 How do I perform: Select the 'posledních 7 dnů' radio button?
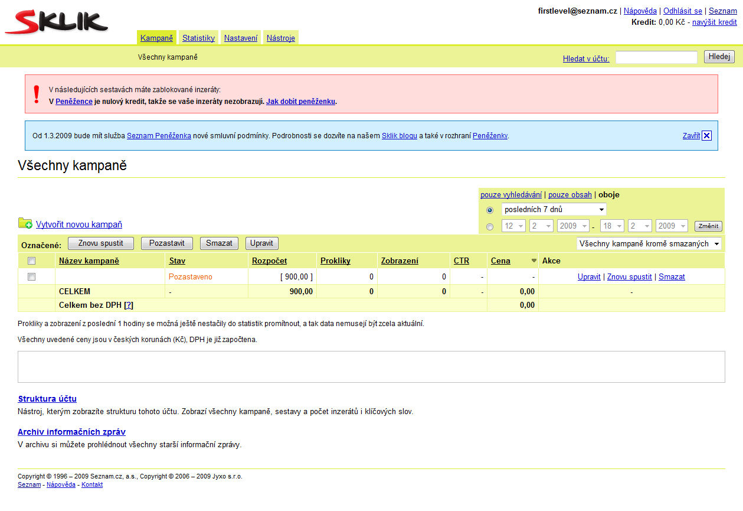click(x=490, y=210)
